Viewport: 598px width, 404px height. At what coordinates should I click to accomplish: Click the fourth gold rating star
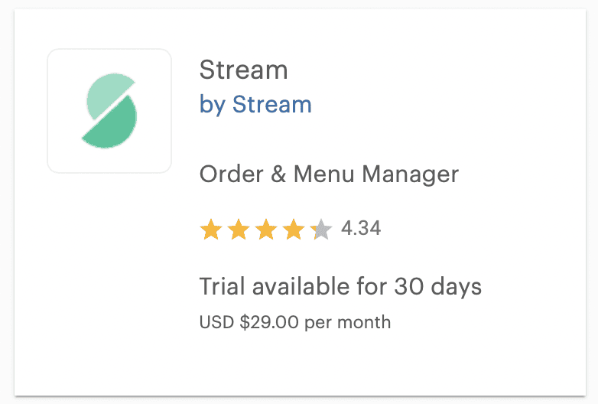click(x=294, y=230)
